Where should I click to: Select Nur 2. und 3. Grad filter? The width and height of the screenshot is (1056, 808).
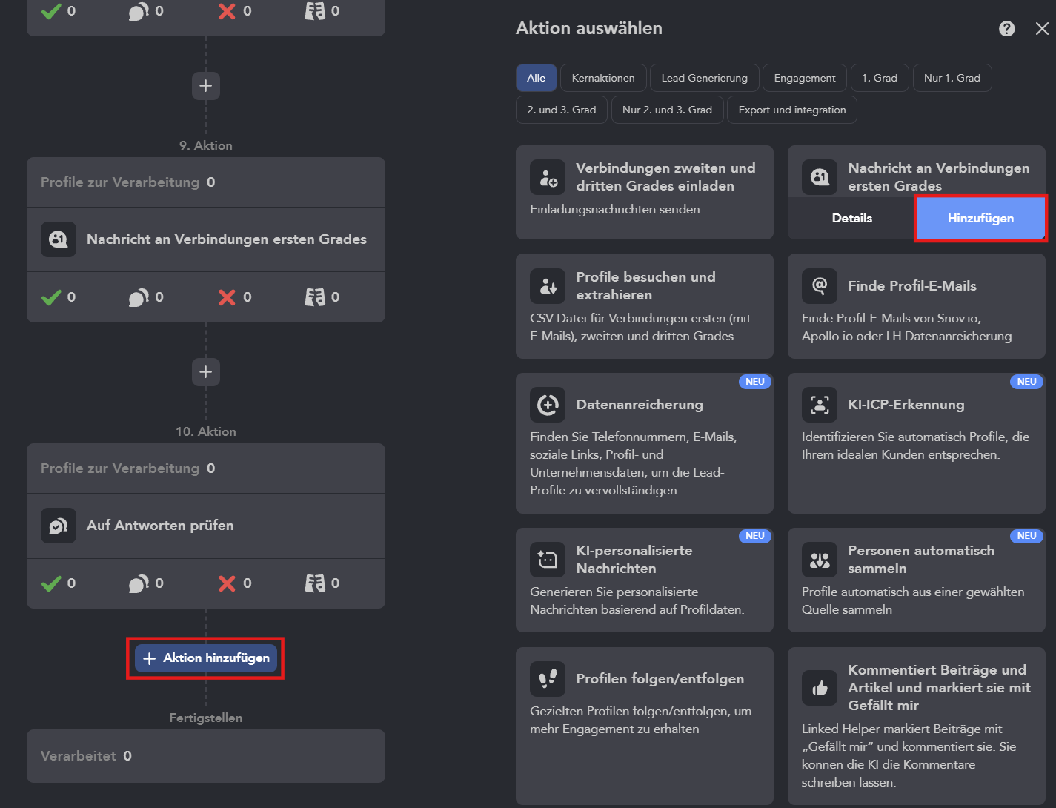pos(667,110)
